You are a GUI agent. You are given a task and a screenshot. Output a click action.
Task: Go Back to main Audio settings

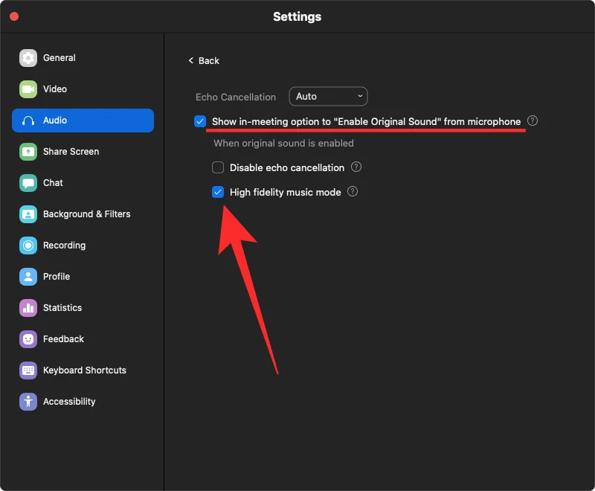[204, 61]
